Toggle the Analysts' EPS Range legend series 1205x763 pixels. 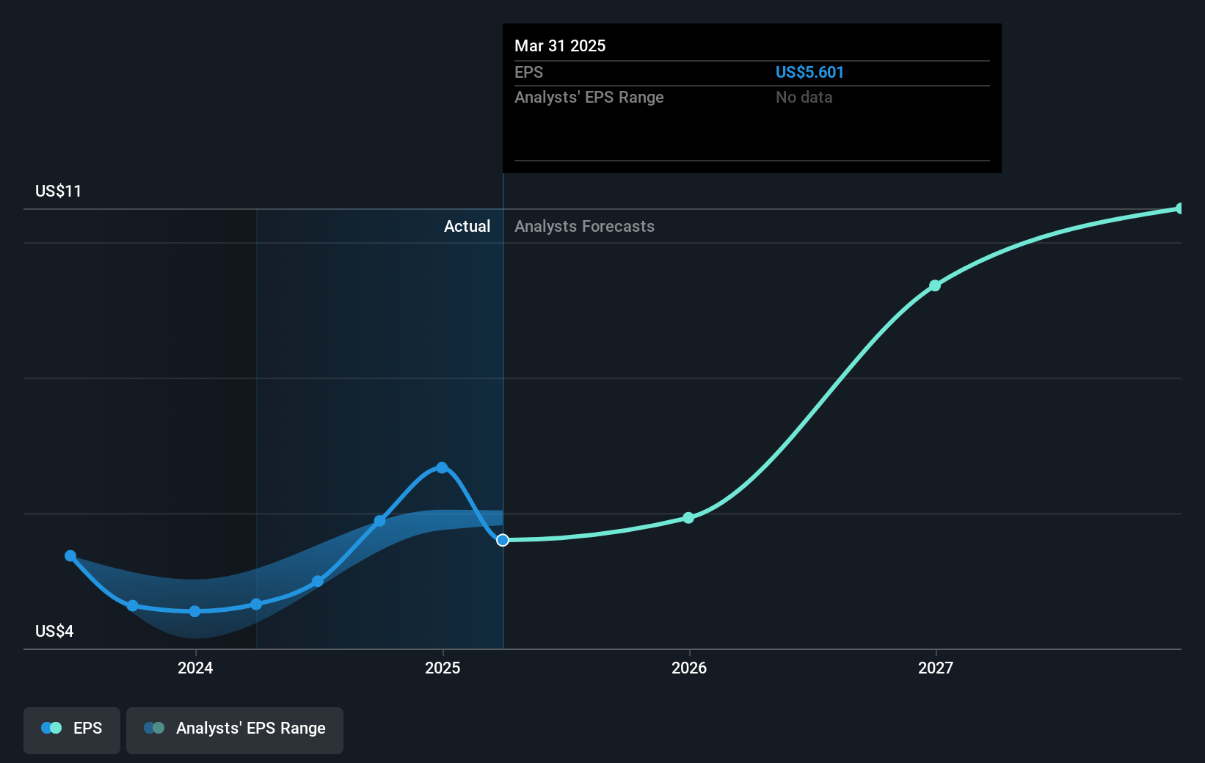point(235,730)
